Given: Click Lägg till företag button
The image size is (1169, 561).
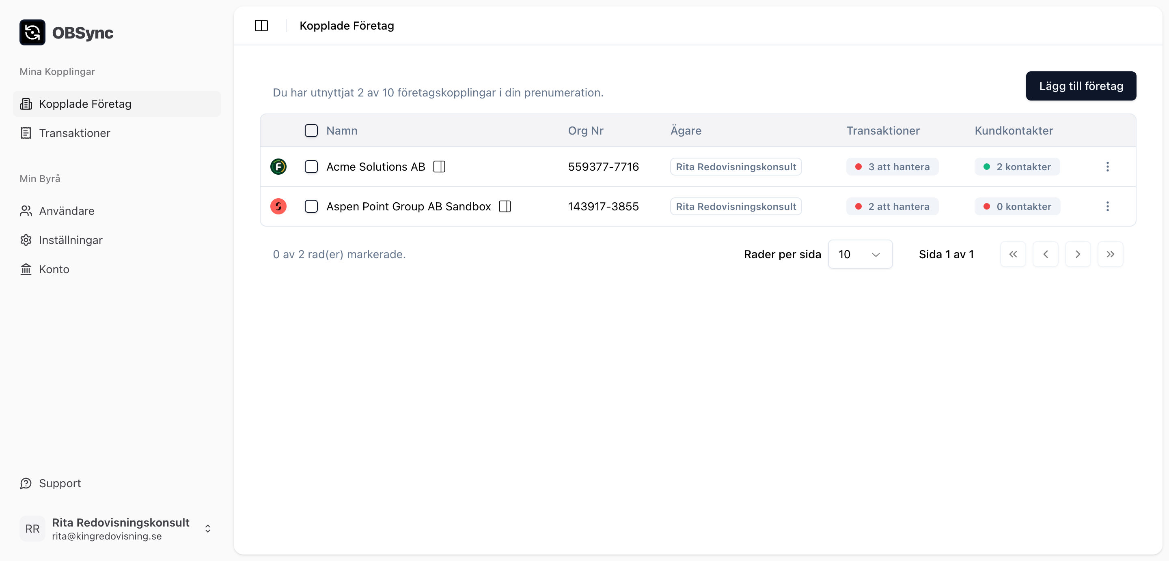Looking at the screenshot, I should tap(1081, 86).
